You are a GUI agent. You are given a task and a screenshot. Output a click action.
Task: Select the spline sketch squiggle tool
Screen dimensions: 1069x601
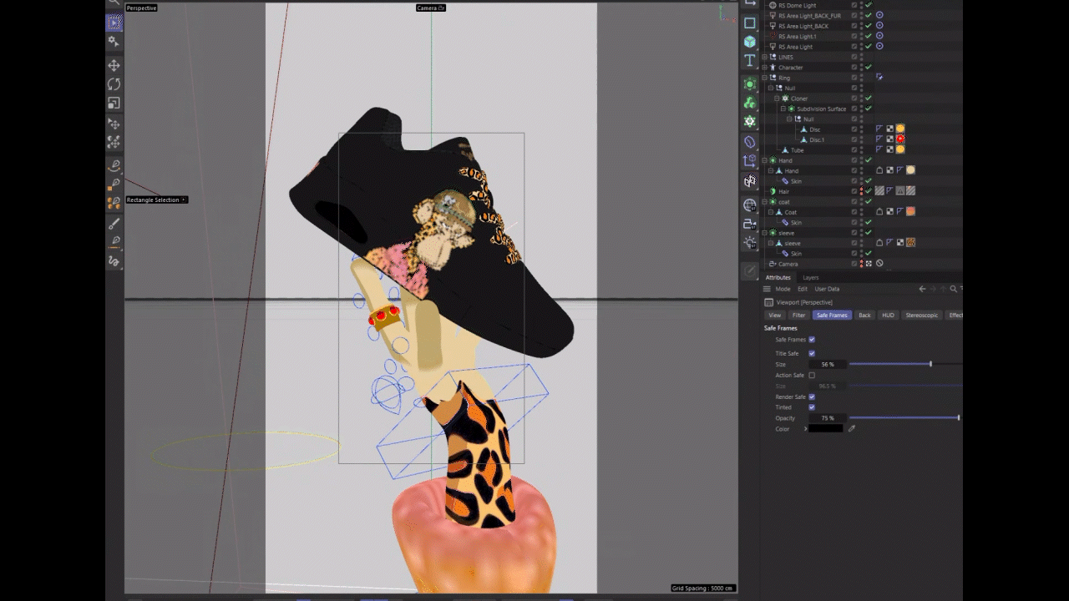point(114,261)
